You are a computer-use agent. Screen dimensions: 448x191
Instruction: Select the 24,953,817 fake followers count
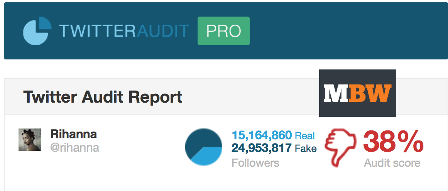(262, 148)
